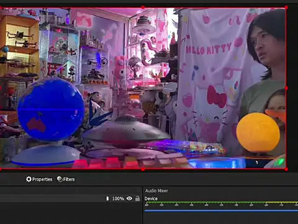Open the source Properties gear button
The width and height of the screenshot is (298, 224).
(39, 179)
